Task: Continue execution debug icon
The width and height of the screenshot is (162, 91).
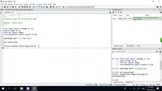Action: tap(44, 7)
